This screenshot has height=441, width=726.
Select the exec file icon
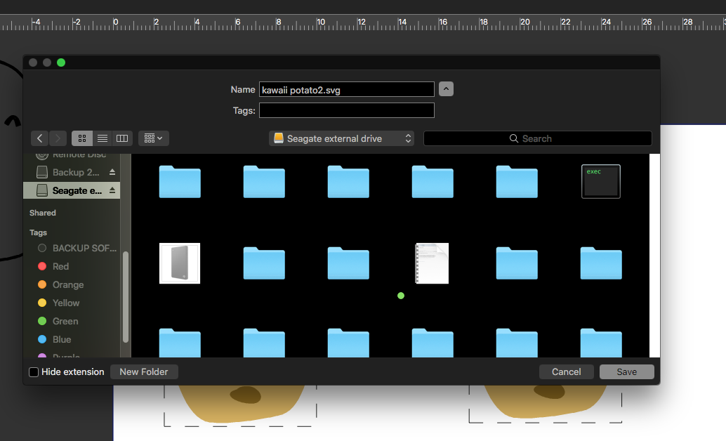point(600,181)
